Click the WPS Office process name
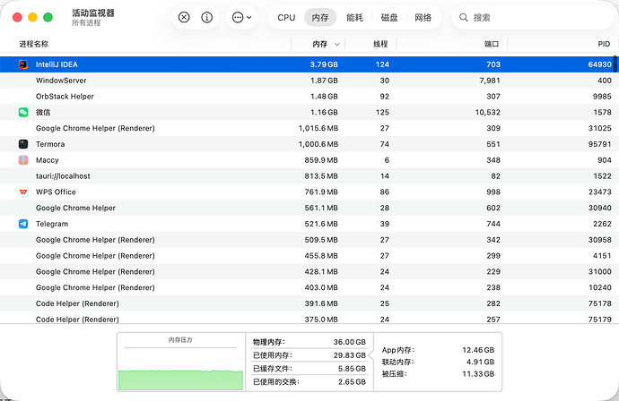Viewport: 619px width, 401px height. [x=56, y=192]
